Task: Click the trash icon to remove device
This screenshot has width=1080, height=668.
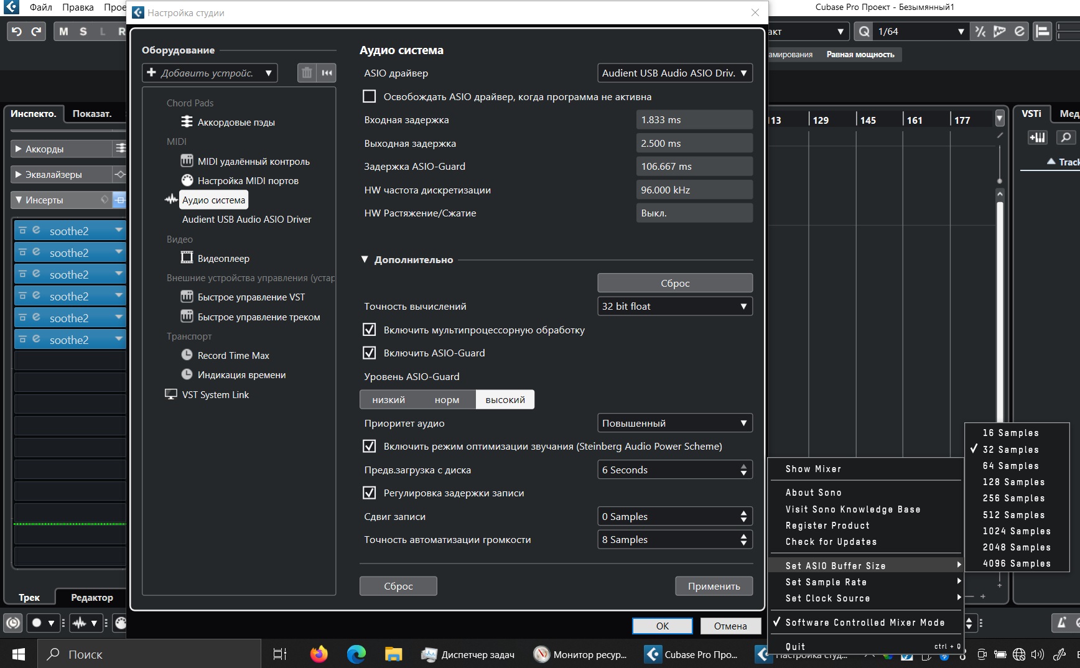Action: 307,73
